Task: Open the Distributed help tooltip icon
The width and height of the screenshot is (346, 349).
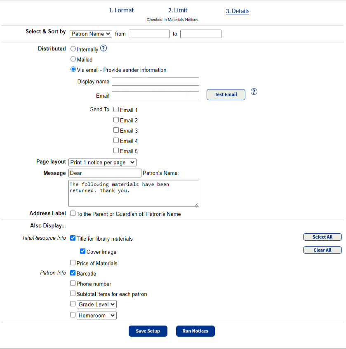Action: click(104, 48)
